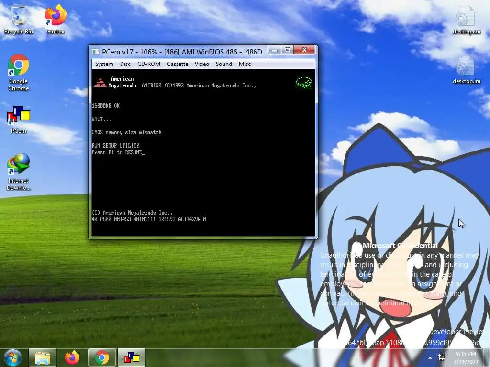The image size is (490, 367).
Task: Select the PCem desktop shortcut
Action: point(19,120)
